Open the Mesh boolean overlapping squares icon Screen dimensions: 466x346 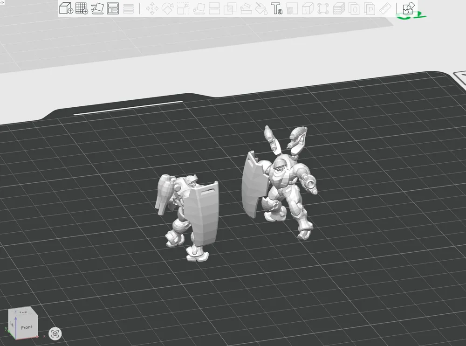coord(230,9)
